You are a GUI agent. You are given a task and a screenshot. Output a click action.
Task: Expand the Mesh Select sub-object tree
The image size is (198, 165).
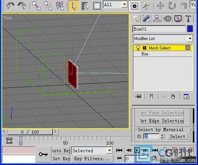[x=145, y=48]
